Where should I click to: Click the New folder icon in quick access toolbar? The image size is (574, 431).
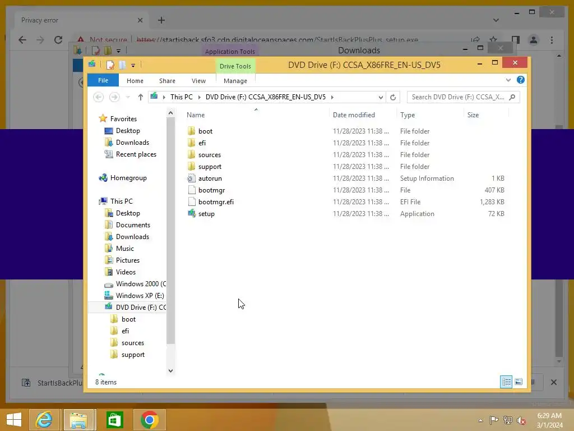click(122, 65)
